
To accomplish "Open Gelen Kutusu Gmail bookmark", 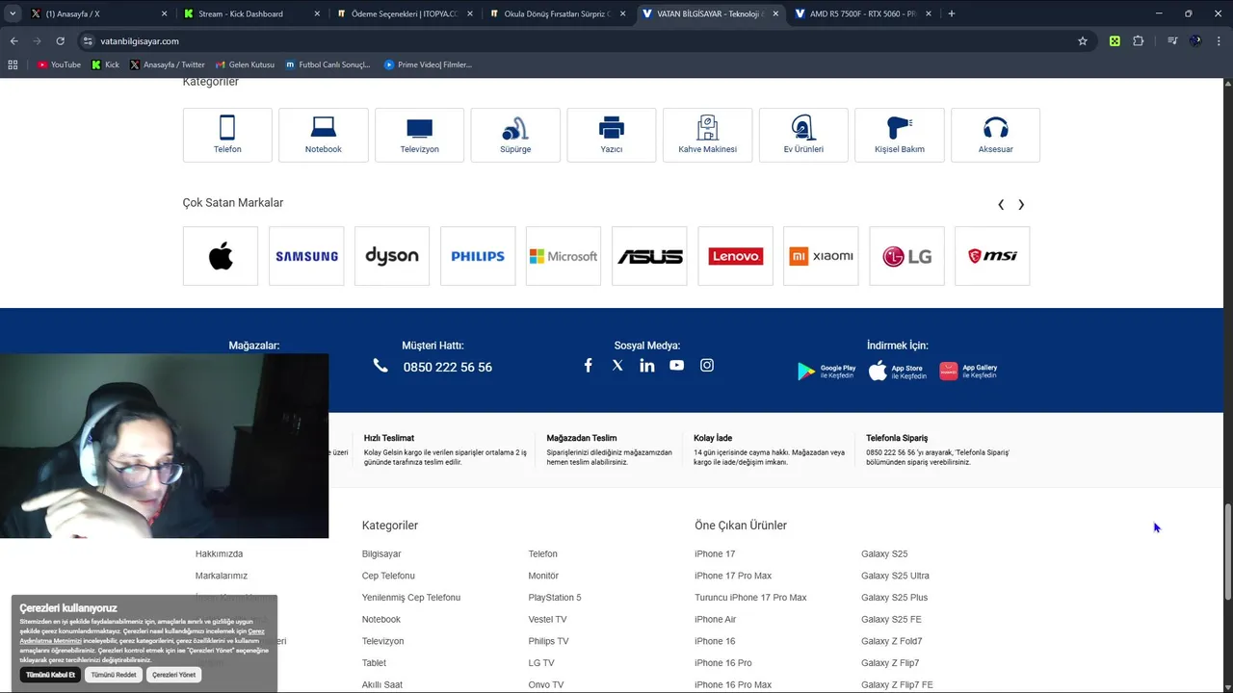I will click(245, 64).
